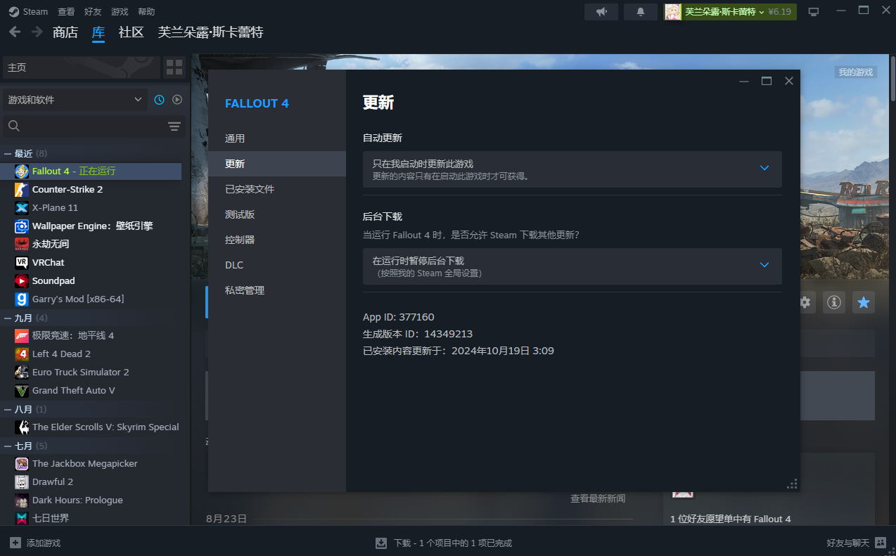Click the ready-to-play filter icon

tap(177, 100)
